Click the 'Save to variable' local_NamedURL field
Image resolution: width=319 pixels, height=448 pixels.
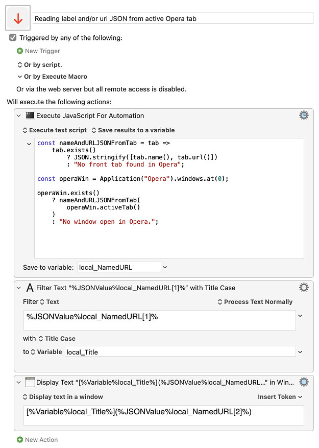click(118, 267)
